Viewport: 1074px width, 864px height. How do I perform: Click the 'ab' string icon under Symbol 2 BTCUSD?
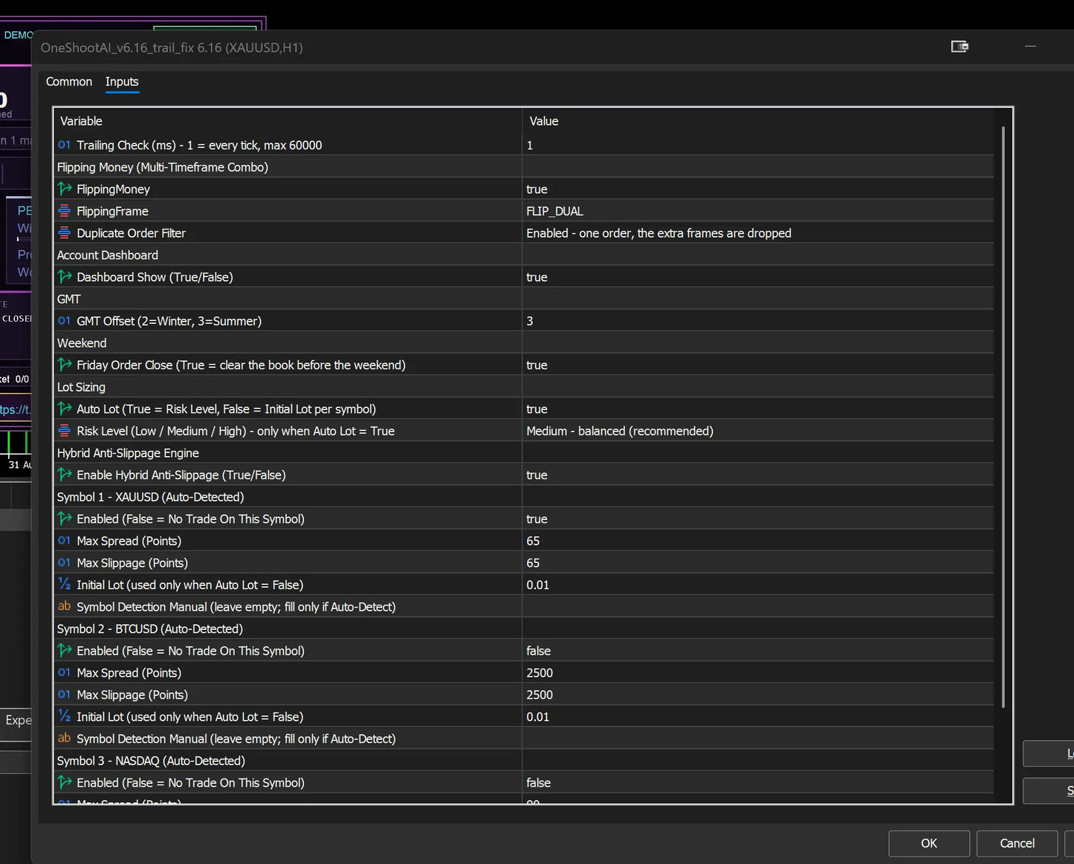65,738
